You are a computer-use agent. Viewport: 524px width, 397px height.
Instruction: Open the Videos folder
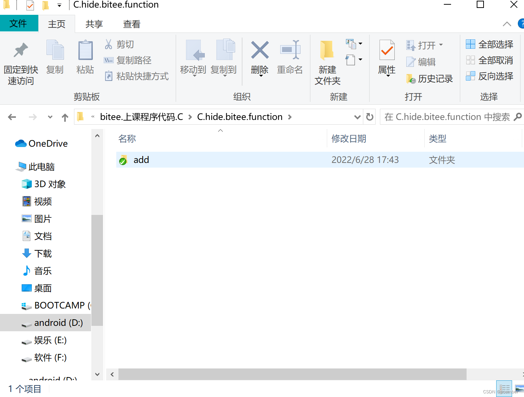click(37, 201)
